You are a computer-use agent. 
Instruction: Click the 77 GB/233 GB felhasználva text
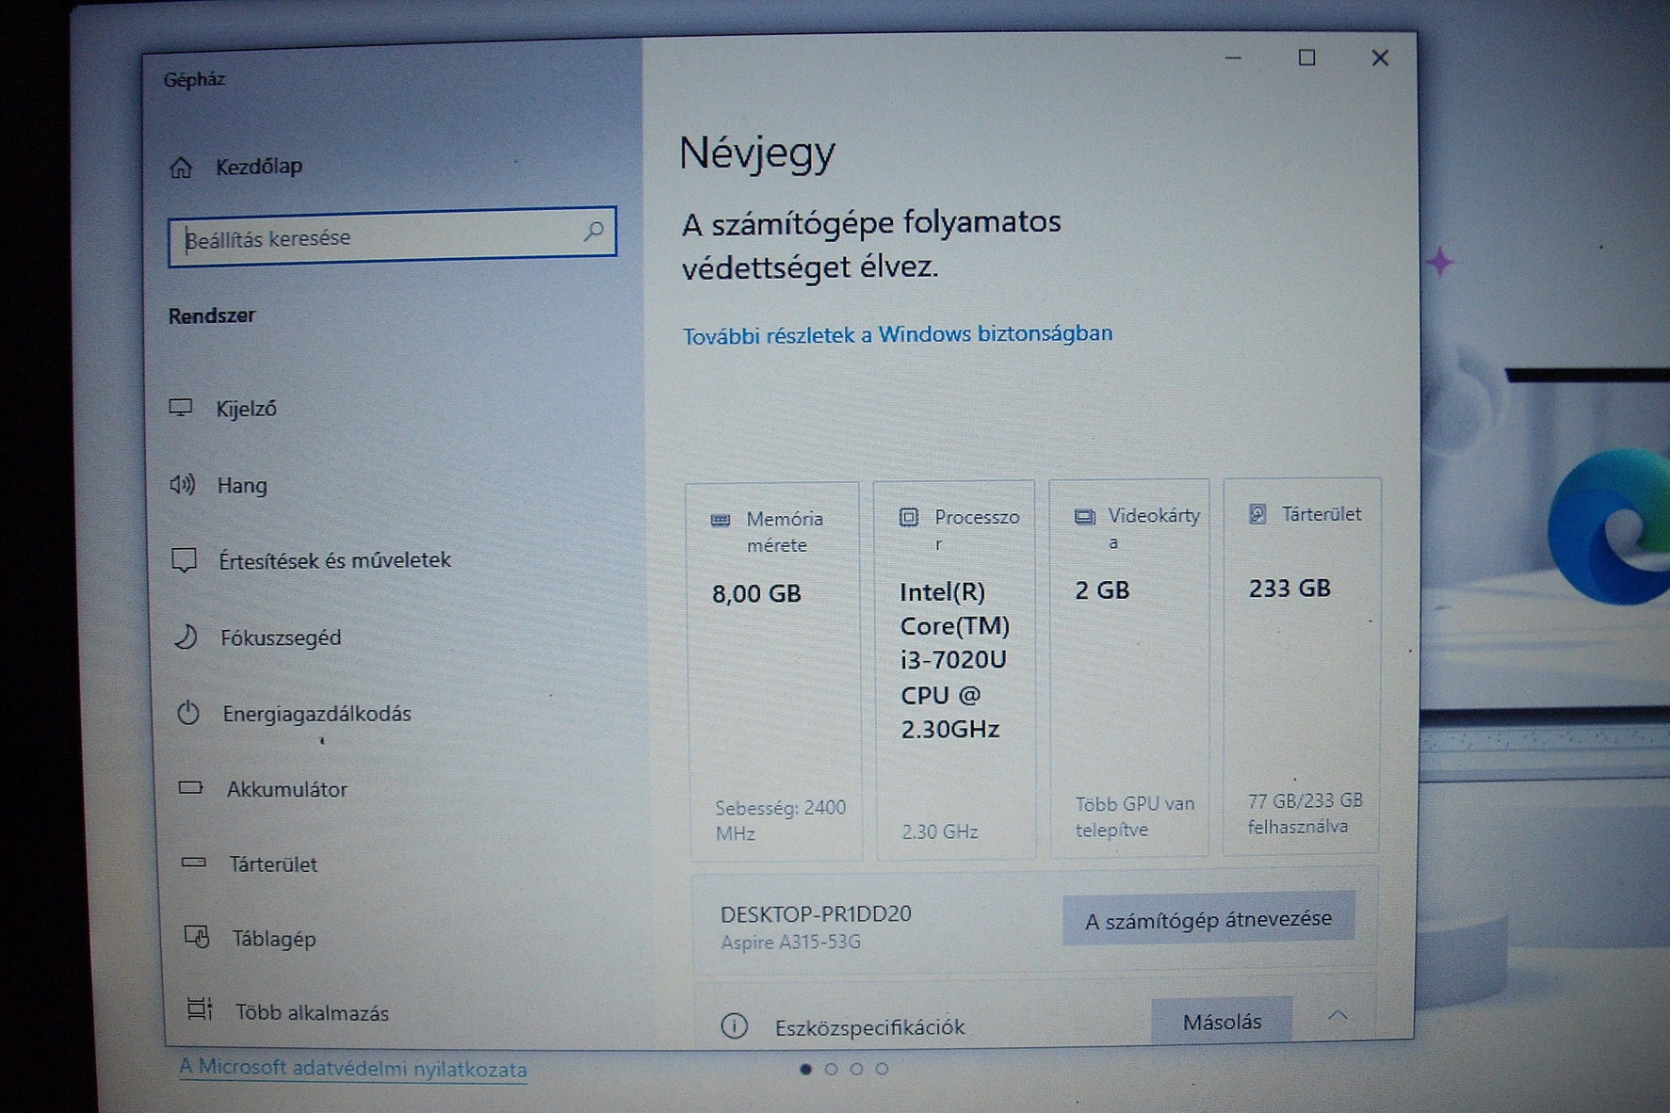tap(1305, 814)
